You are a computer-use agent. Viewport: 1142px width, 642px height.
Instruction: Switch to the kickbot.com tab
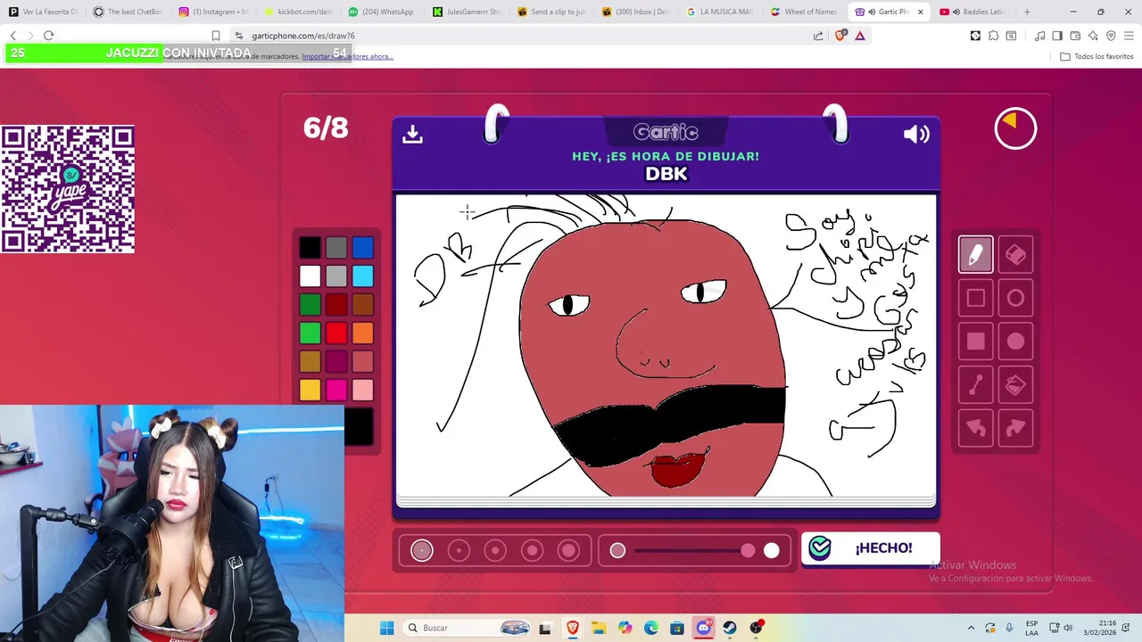[x=296, y=12]
